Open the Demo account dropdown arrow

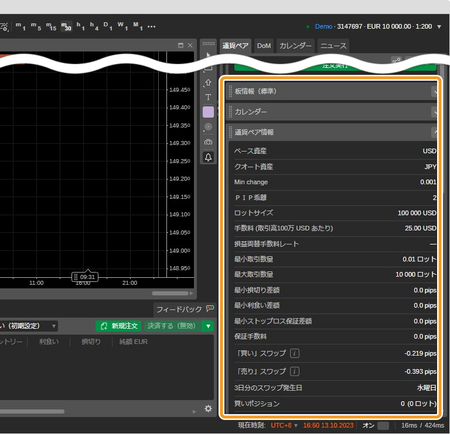point(439,27)
